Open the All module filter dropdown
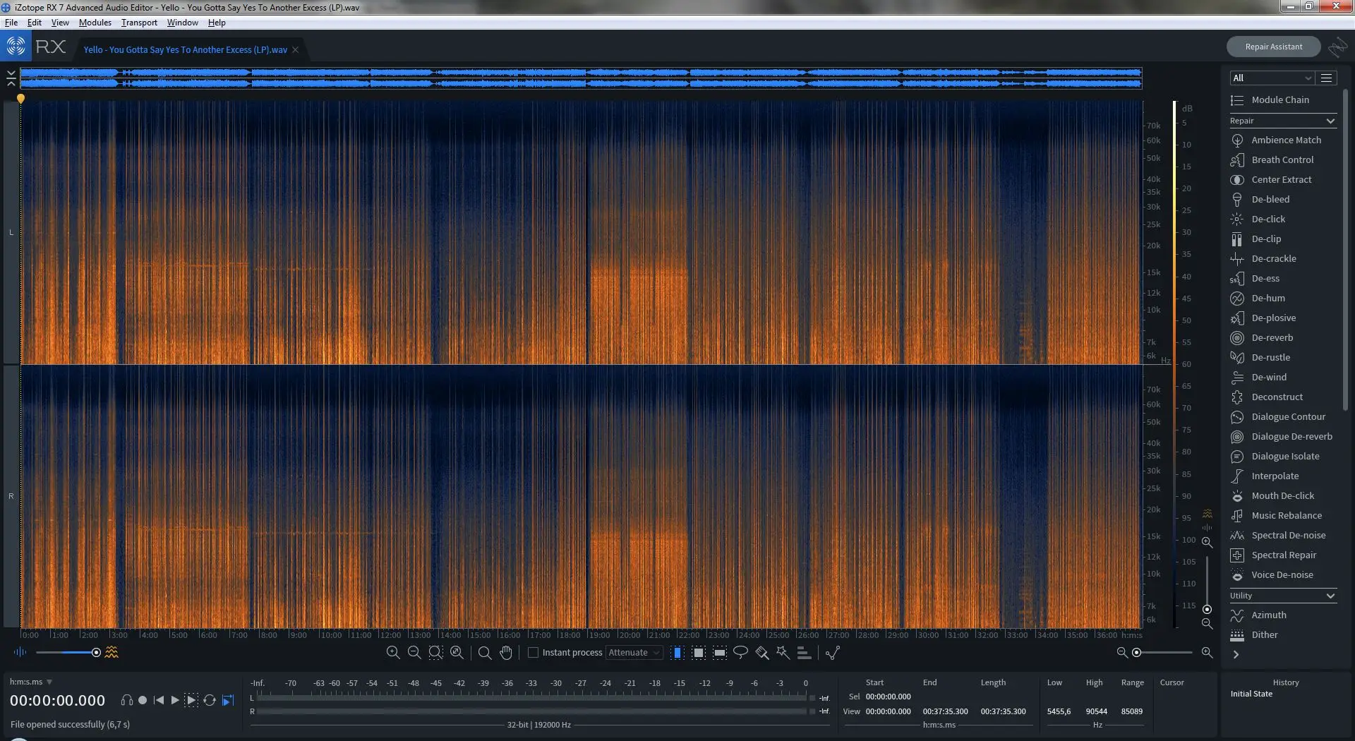The width and height of the screenshot is (1355, 741). pyautogui.click(x=1272, y=78)
